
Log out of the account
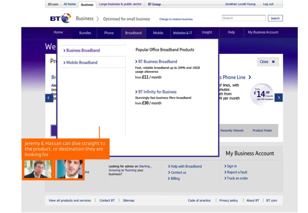pyautogui.click(x=268, y=4)
